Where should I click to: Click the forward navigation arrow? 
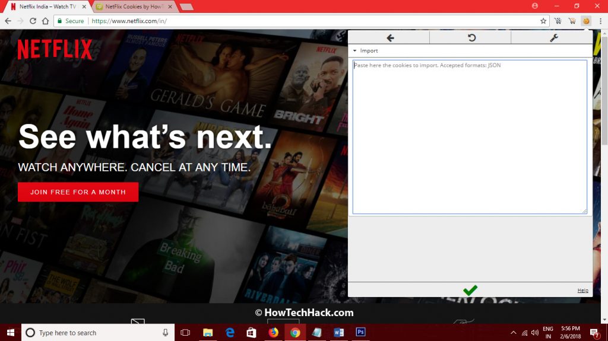21,21
